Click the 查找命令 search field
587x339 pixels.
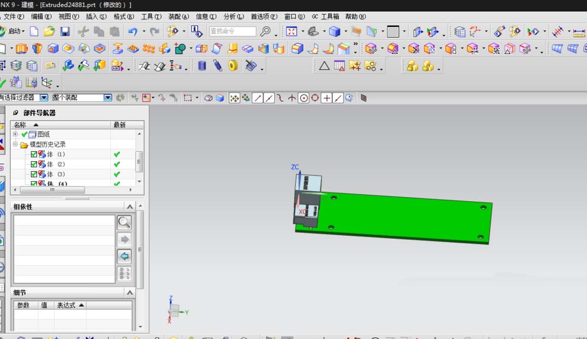(232, 32)
